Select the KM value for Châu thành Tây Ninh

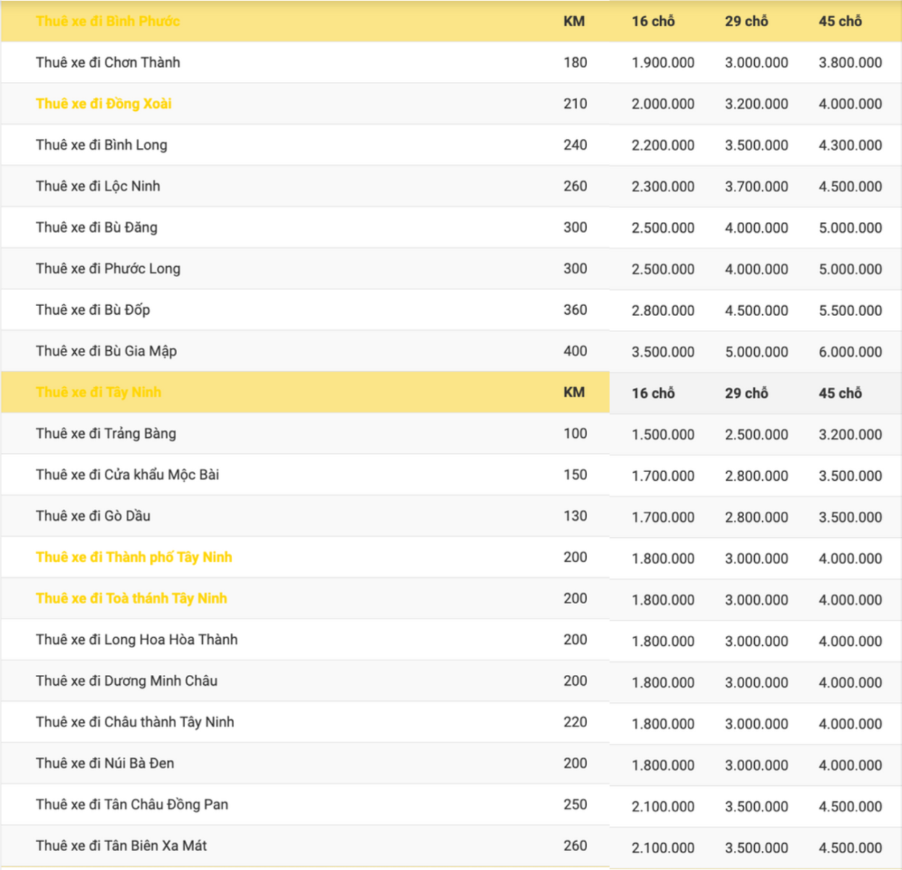click(575, 722)
